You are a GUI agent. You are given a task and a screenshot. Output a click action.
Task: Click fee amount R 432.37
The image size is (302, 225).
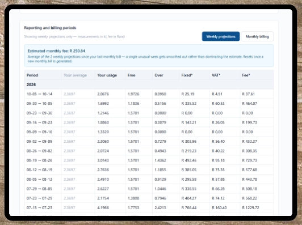tap(249, 141)
